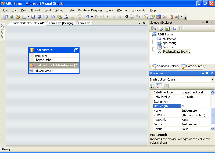This screenshot has height=153, width=215.
Task: Click the MaxLength value field
Action: click(195, 106)
